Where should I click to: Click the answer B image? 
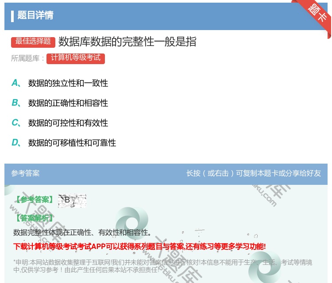click(x=72, y=200)
